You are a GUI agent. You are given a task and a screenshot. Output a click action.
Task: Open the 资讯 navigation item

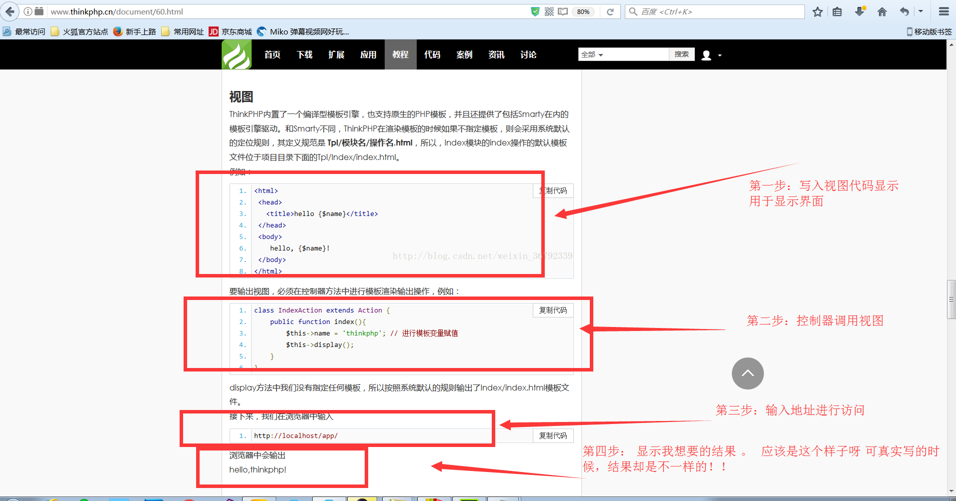[x=496, y=54]
